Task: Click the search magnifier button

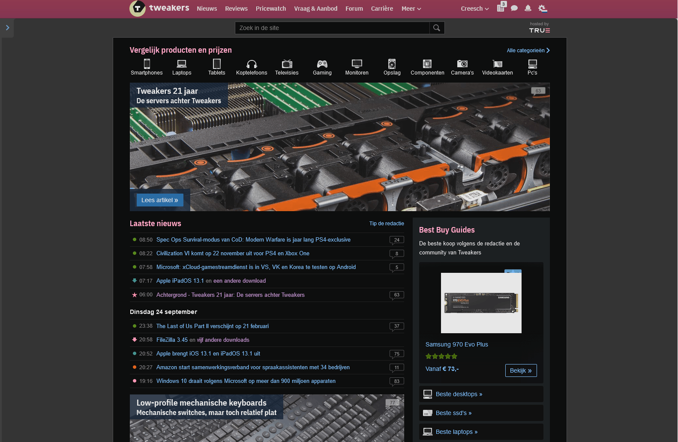Action: pos(437,28)
